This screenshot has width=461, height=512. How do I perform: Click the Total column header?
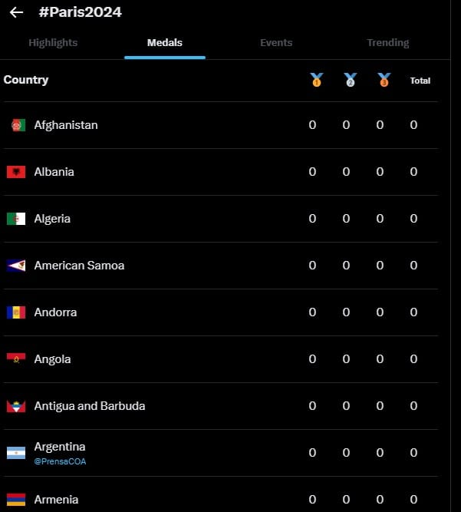(x=420, y=81)
